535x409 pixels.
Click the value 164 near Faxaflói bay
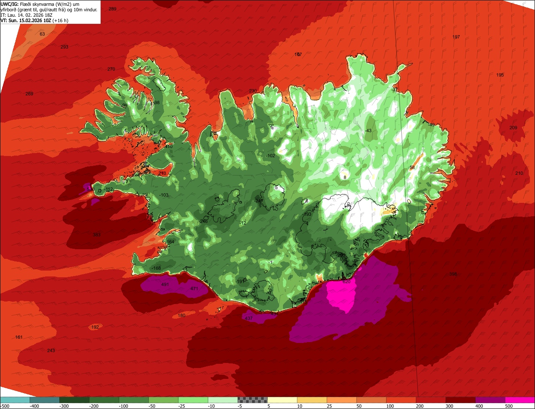point(170,242)
